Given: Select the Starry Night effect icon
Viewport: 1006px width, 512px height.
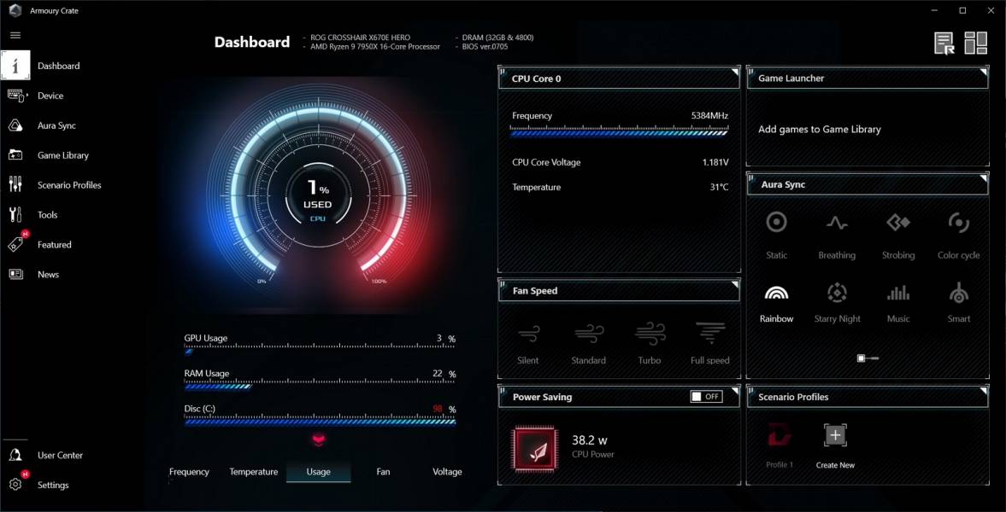Looking at the screenshot, I should point(837,293).
